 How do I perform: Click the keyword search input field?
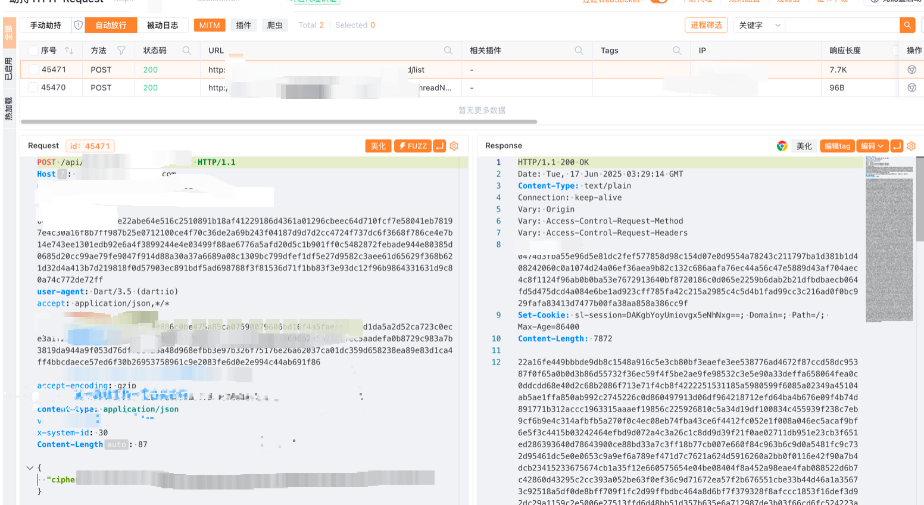[842, 25]
